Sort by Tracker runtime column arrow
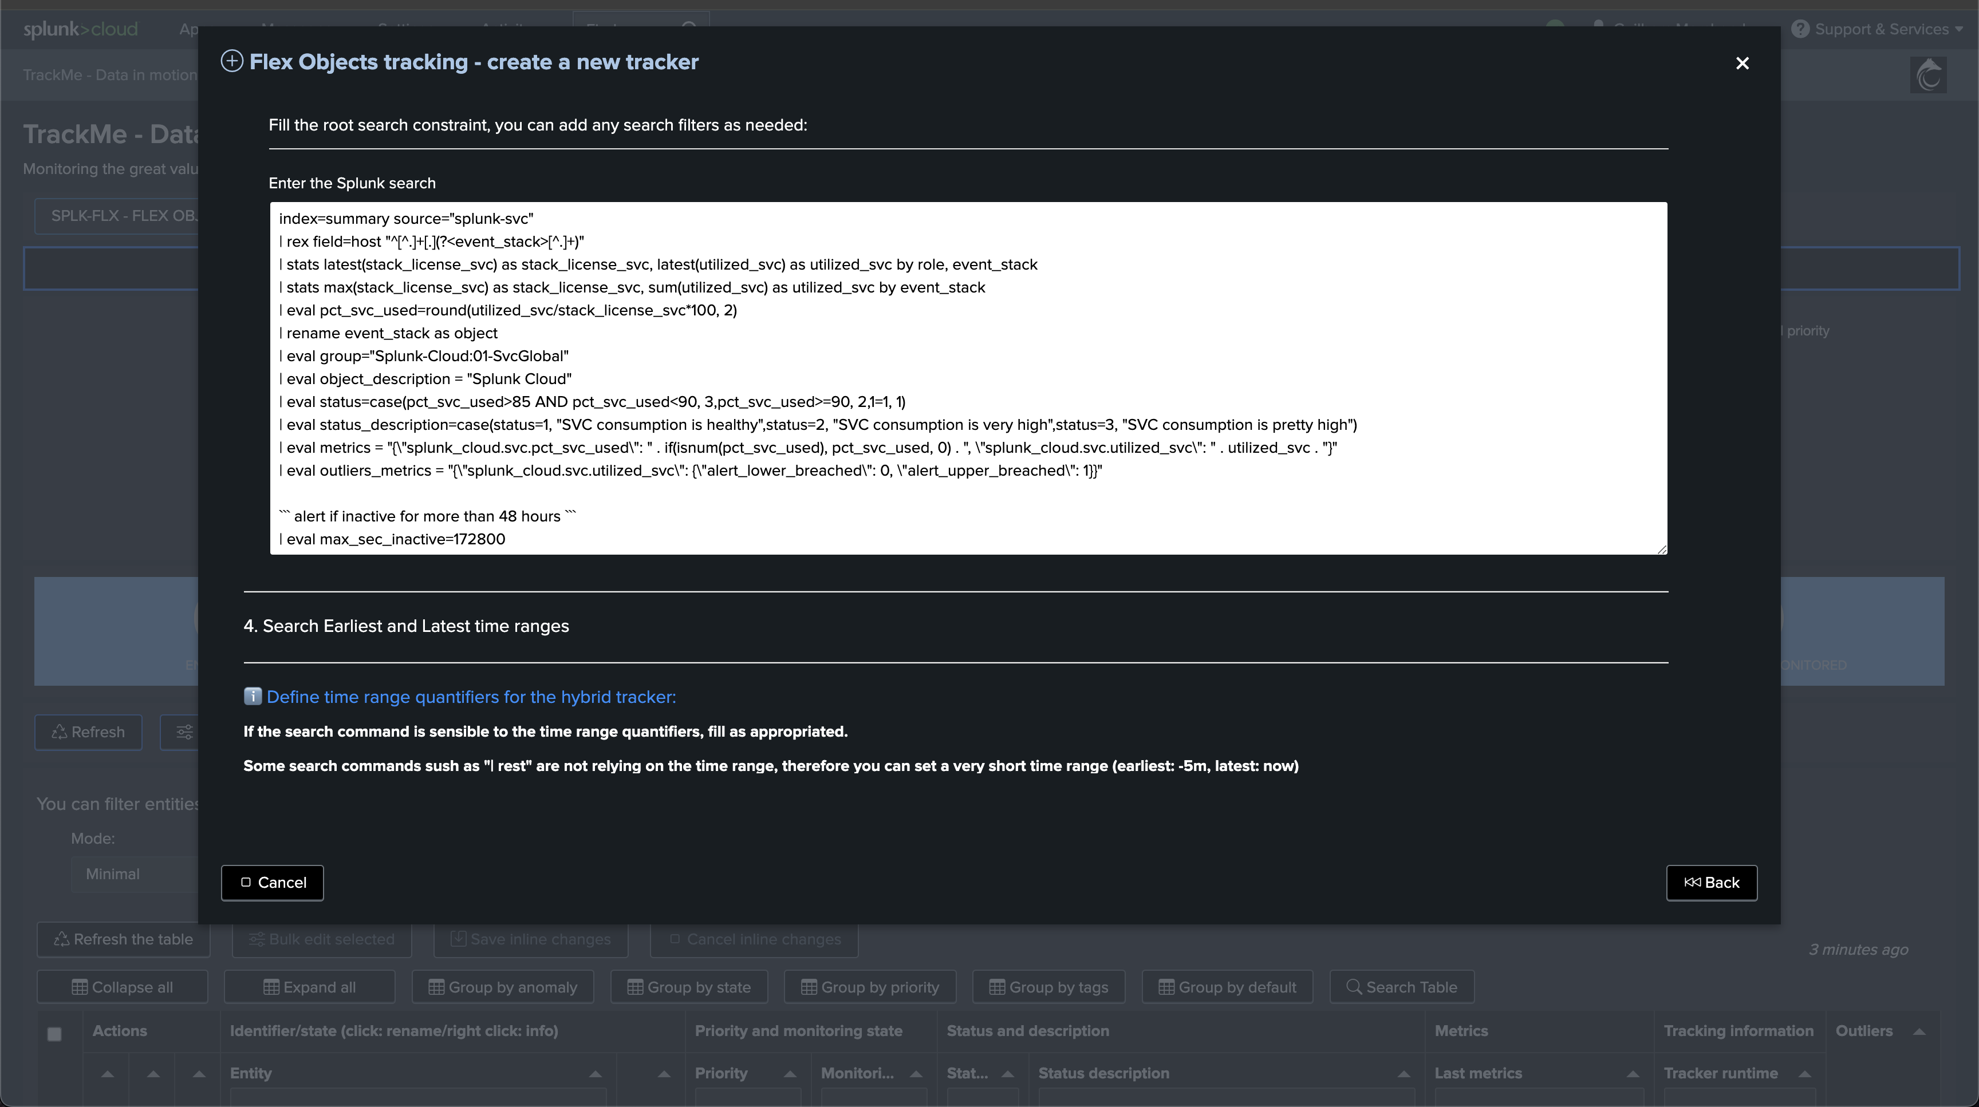 click(1804, 1074)
